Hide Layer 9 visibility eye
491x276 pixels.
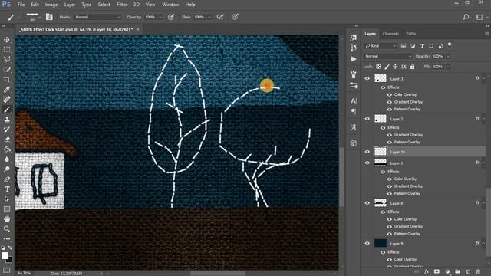[x=367, y=243]
